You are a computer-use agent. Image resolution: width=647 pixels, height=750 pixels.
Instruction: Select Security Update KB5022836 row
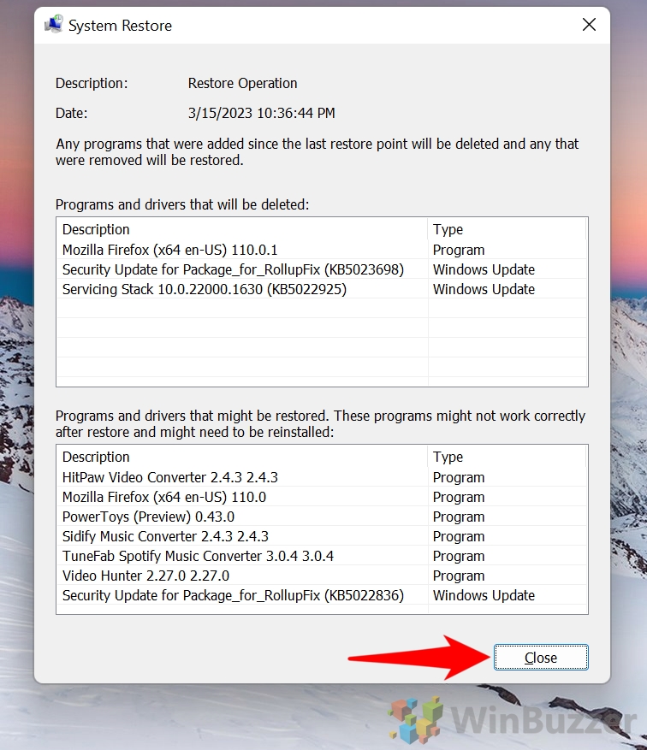coord(322,594)
